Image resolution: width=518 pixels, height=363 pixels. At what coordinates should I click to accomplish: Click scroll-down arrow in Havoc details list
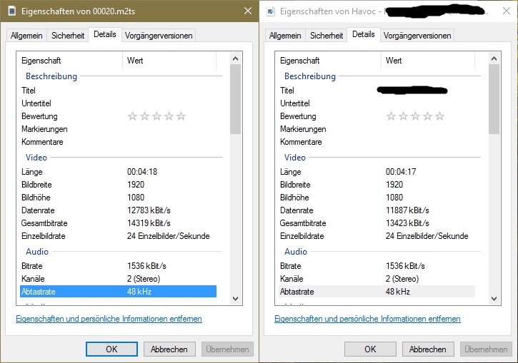pos(494,299)
